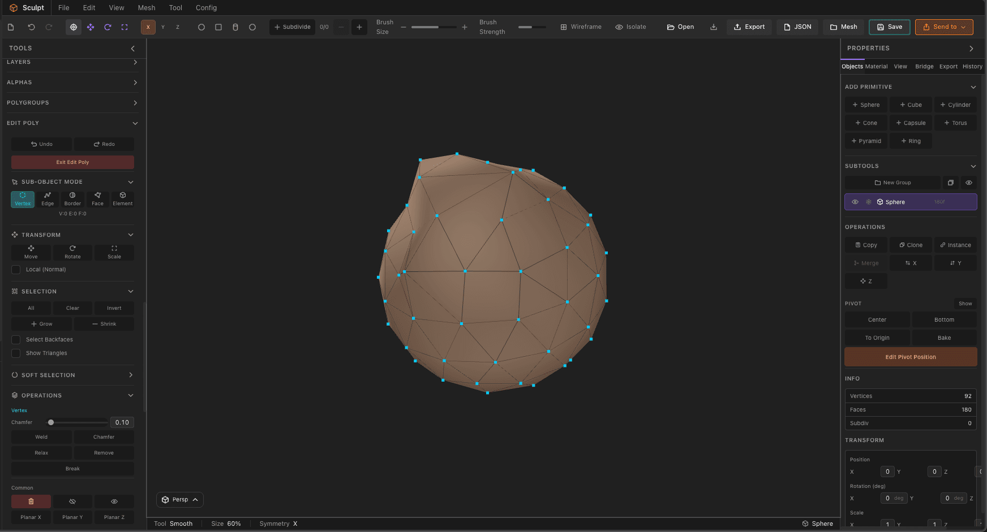The height and width of the screenshot is (532, 987).
Task: Open the Persp camera view dropdown
Action: (x=180, y=500)
